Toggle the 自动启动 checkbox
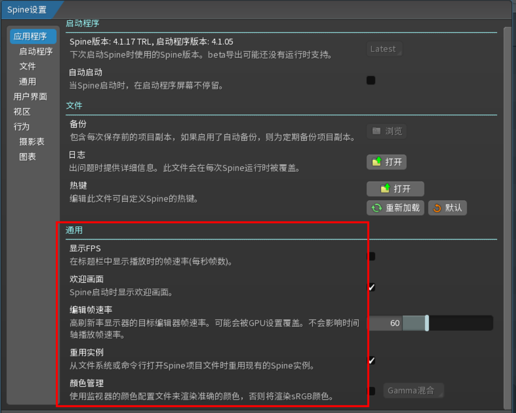This screenshot has height=413, width=516. click(x=371, y=80)
